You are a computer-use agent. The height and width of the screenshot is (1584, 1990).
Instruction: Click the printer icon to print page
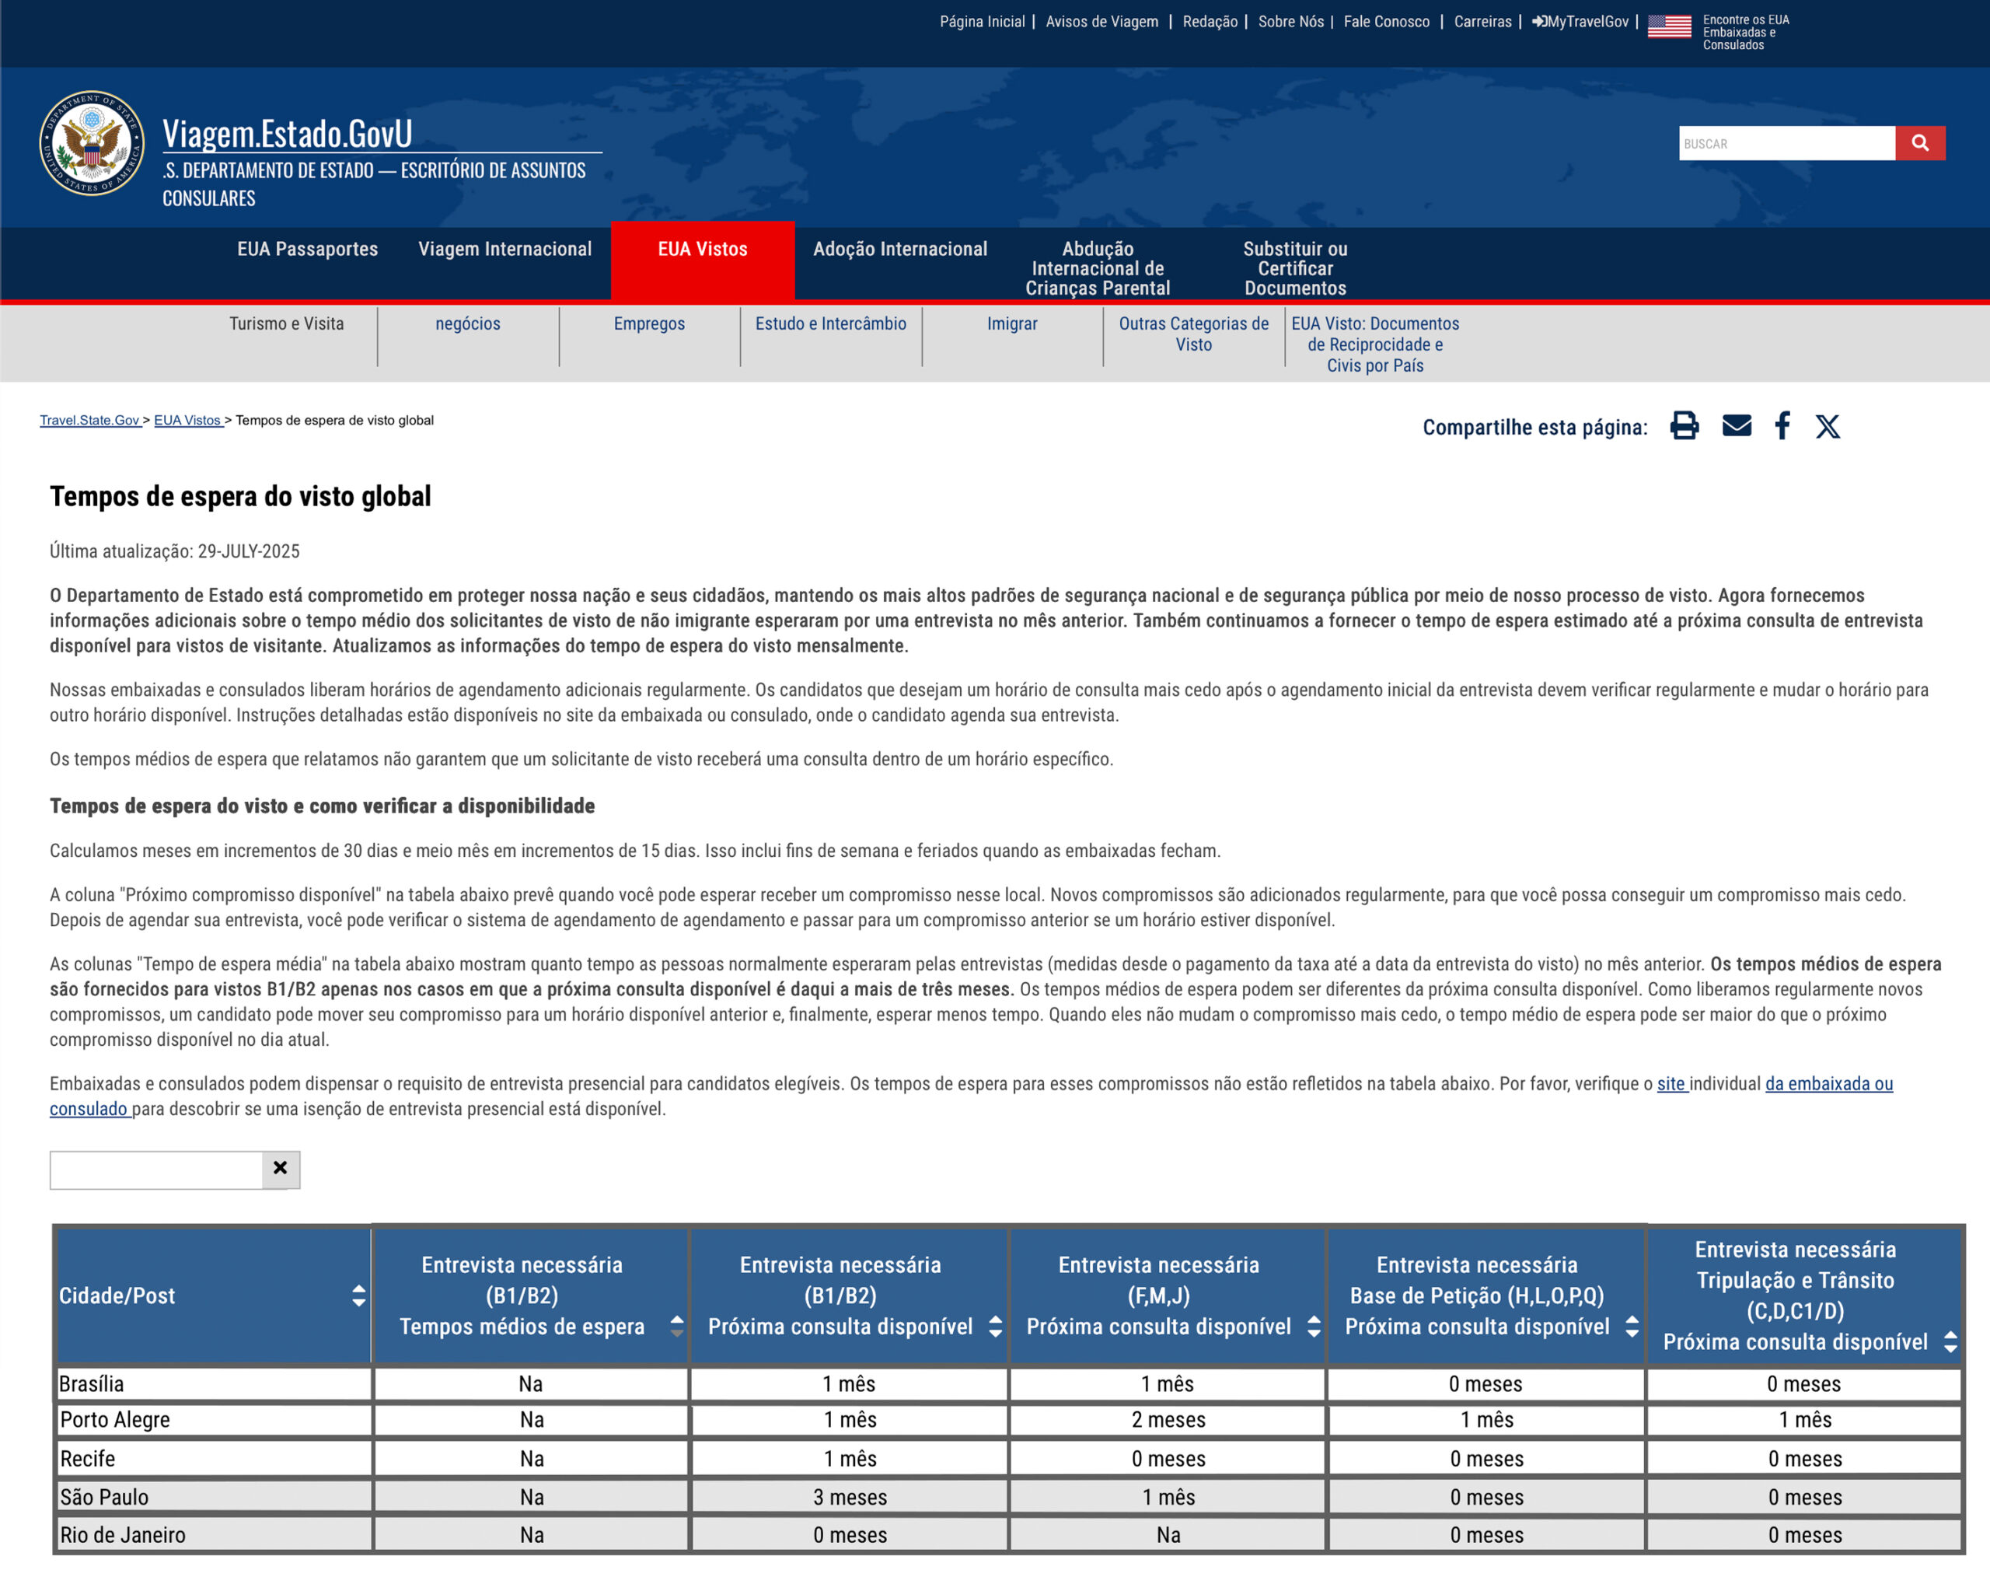[x=1684, y=425]
